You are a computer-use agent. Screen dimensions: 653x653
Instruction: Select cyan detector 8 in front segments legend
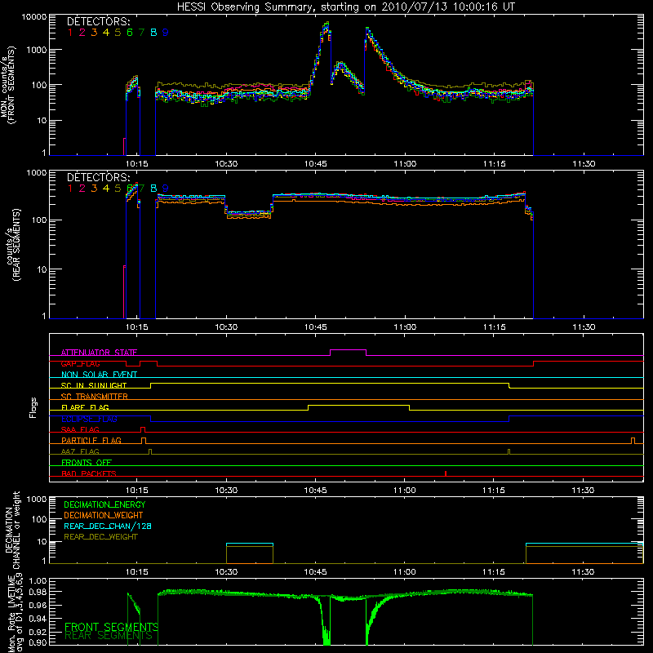pos(153,32)
